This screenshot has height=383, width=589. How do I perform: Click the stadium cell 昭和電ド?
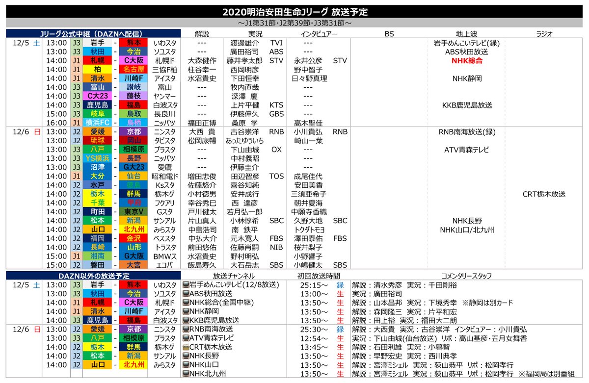pos(164,176)
